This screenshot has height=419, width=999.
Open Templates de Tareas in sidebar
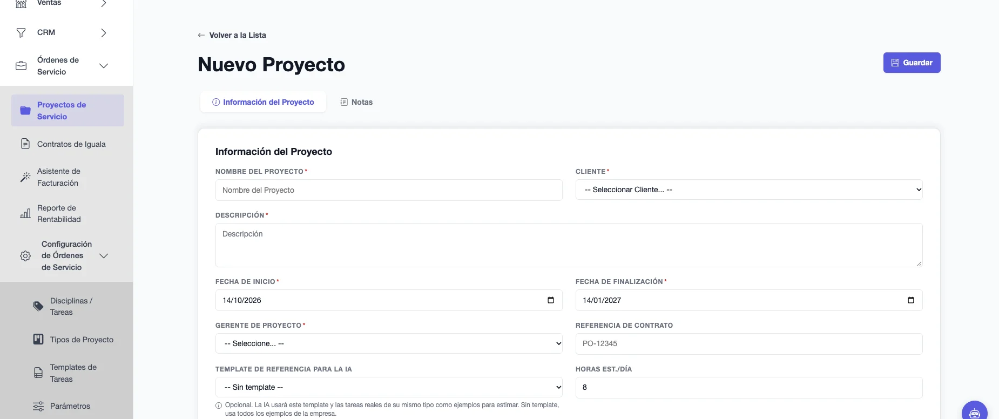click(73, 373)
